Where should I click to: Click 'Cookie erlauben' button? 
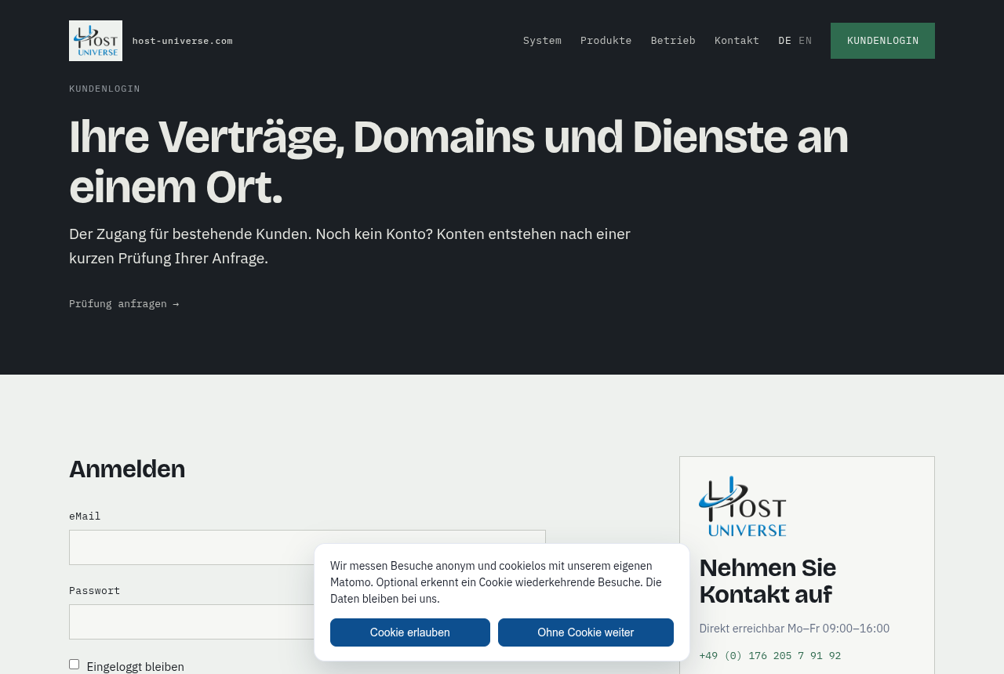point(410,632)
